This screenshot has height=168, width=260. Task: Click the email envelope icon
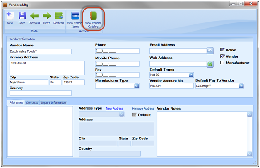tap(210, 51)
